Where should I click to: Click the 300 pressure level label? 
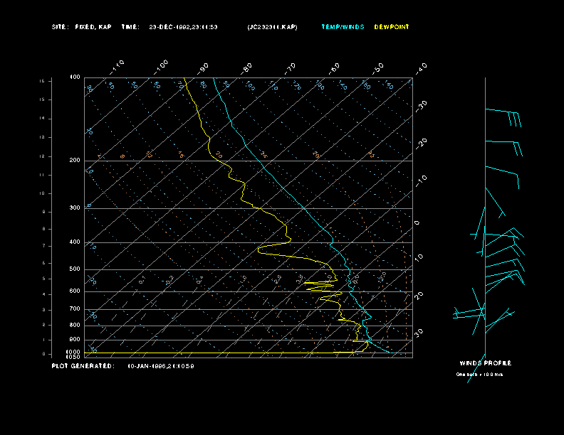pyautogui.click(x=75, y=208)
